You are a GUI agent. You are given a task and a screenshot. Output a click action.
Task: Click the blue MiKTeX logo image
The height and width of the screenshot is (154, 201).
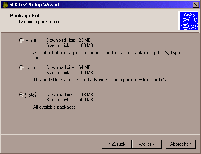[x=189, y=21]
